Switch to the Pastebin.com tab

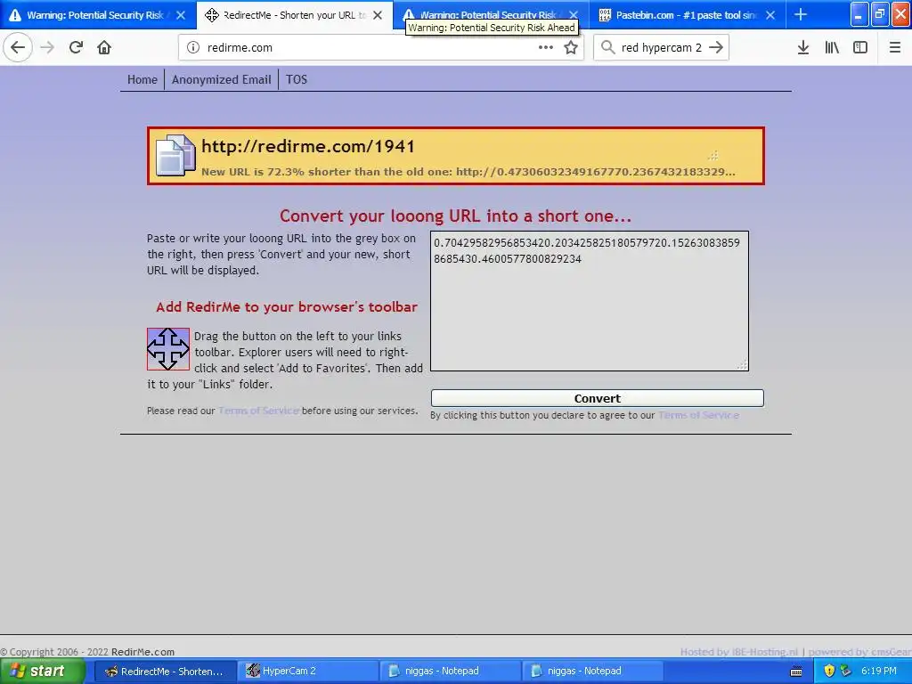688,15
